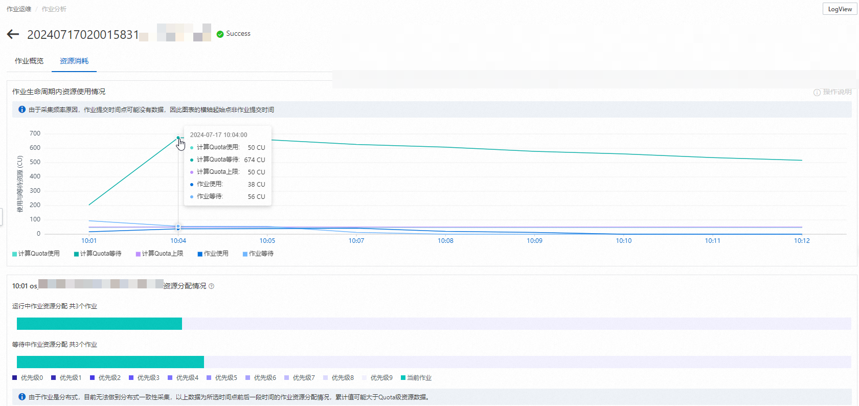The image size is (859, 406).
Task: Click the waiting jobs teal allocation bar
Action: 110,362
